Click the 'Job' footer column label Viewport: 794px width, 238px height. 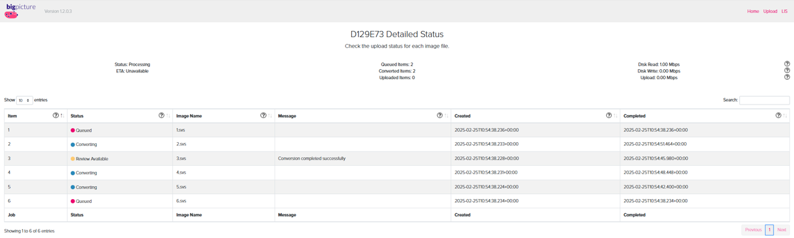pyautogui.click(x=11, y=215)
